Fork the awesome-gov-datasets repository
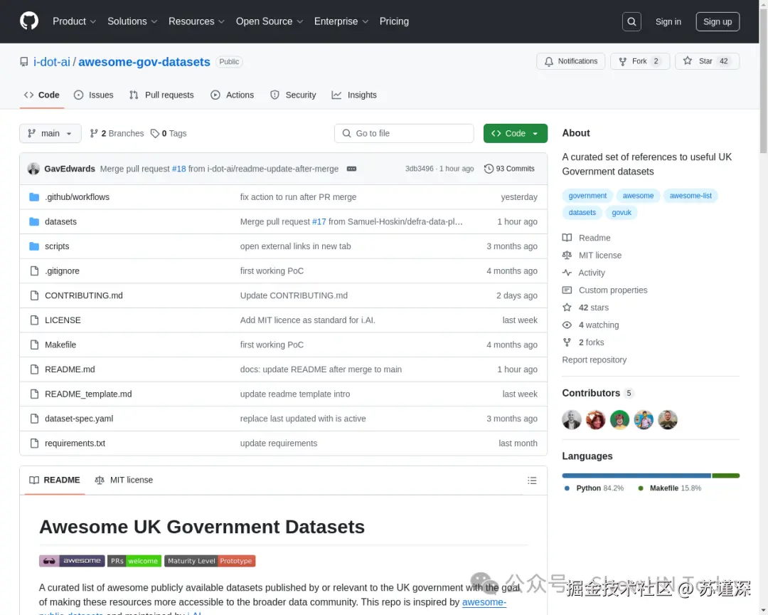The width and height of the screenshot is (768, 615). click(640, 61)
